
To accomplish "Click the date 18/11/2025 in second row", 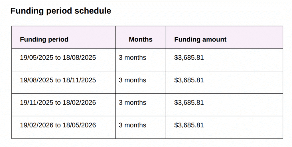I will (x=79, y=80).
